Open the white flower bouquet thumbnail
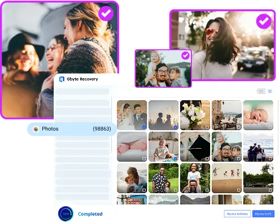Screen dimensions: 279x223 coord(195,115)
